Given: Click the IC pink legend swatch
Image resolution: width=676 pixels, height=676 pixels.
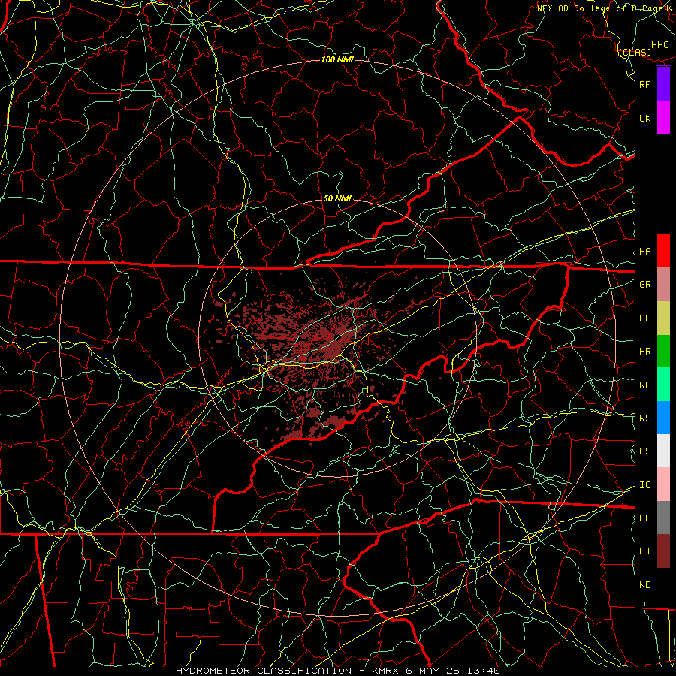Looking at the screenshot, I should pos(663,484).
